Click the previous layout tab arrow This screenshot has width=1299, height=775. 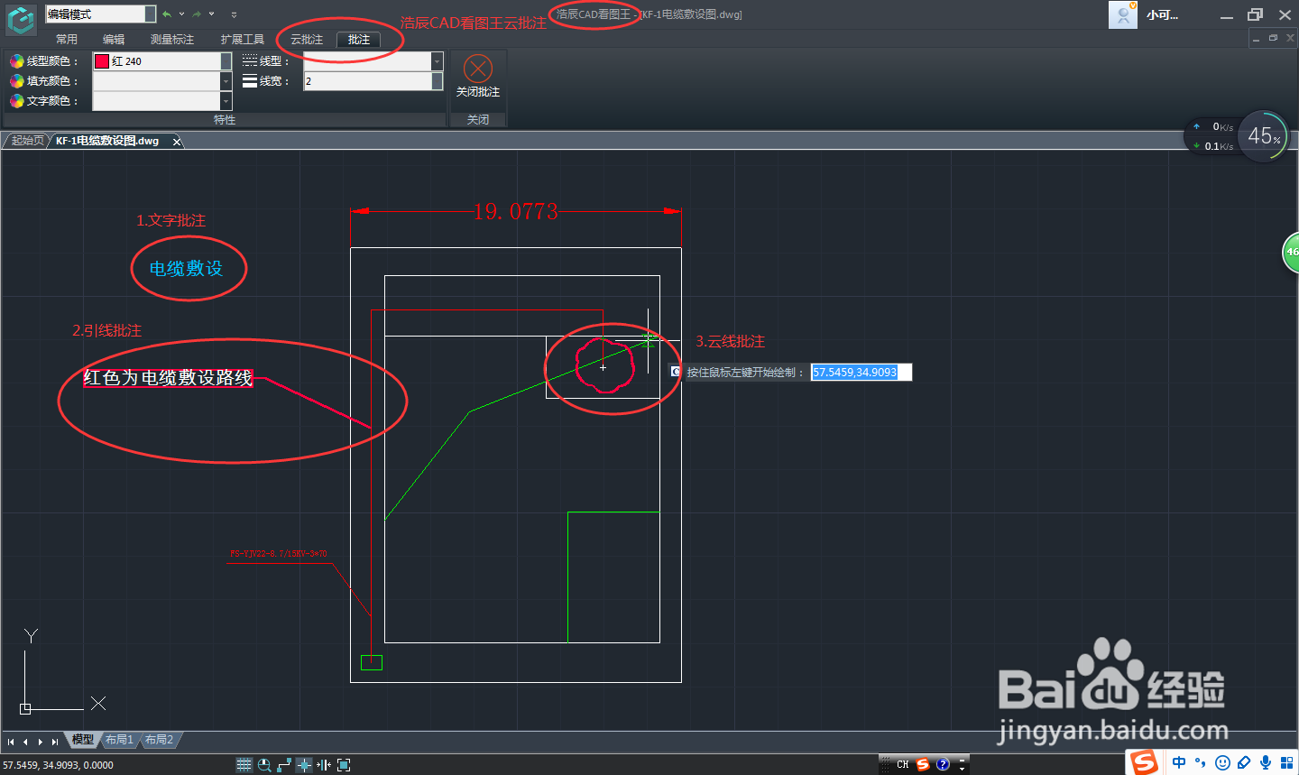coord(25,742)
